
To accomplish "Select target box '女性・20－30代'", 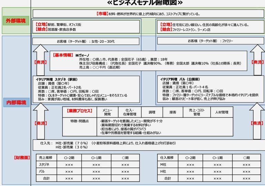I will (86, 41).
